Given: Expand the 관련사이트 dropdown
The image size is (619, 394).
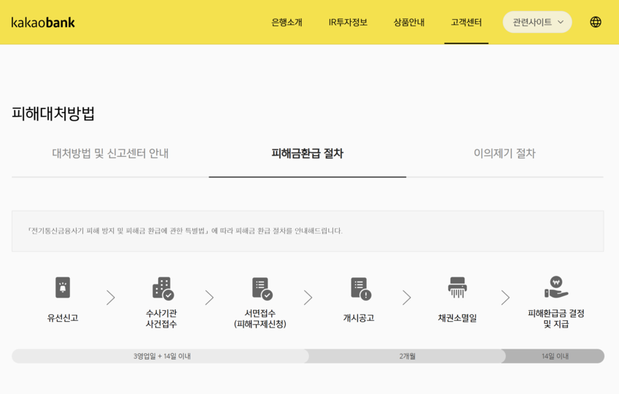Looking at the screenshot, I should (x=537, y=22).
